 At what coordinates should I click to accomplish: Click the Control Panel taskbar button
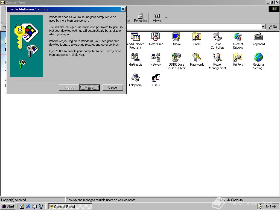tap(70, 207)
